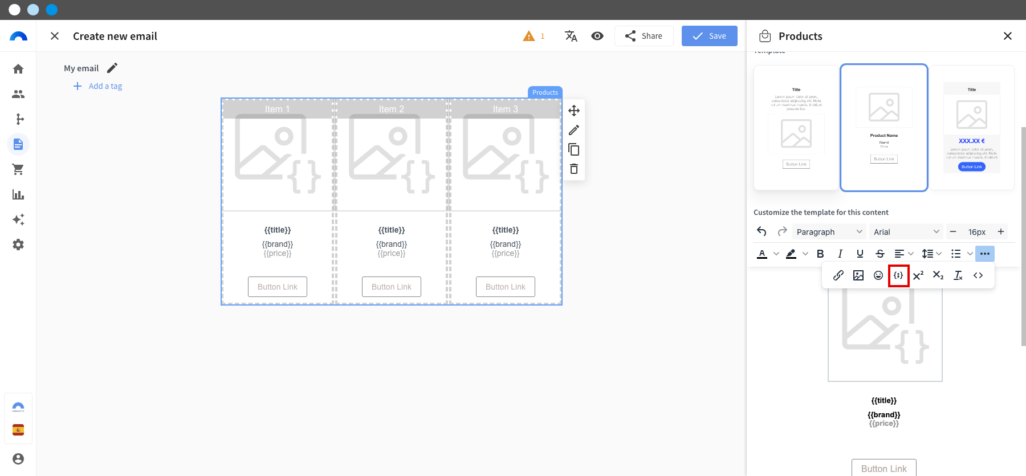Open the warning alert with 1 issue
Image resolution: width=1026 pixels, height=476 pixels.
coord(534,36)
